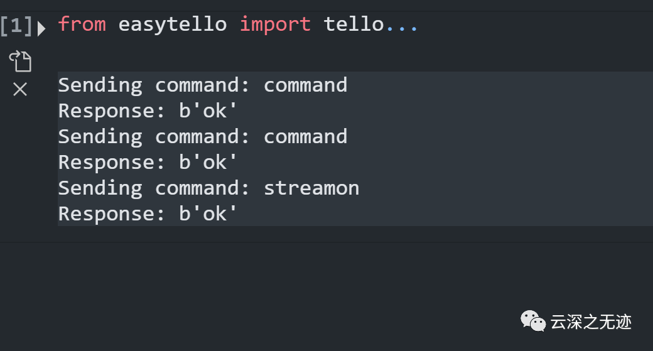Viewport: 653px width, 351px height.
Task: Click the 'import' keyword in the code
Action: (x=275, y=24)
